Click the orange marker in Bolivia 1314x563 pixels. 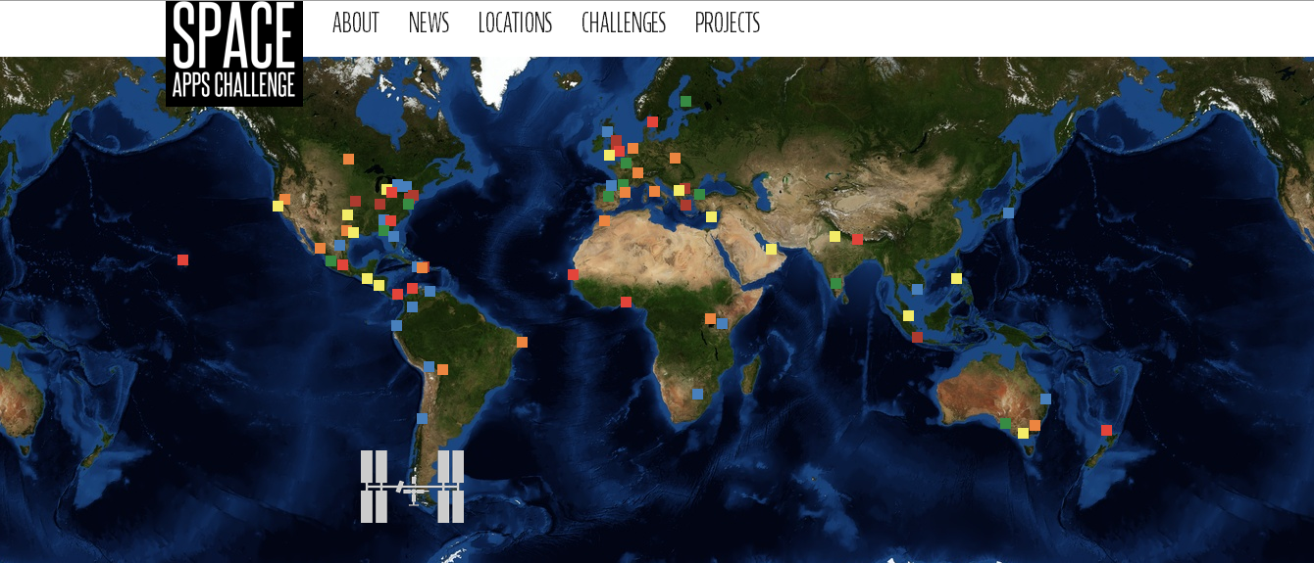click(x=442, y=369)
